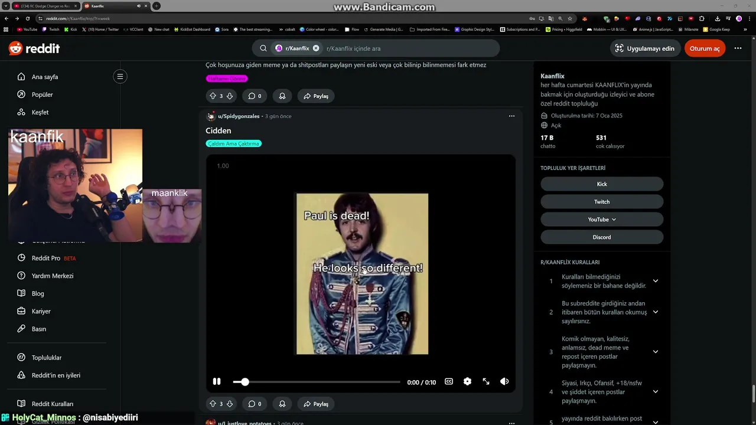Open Ana sayfa in the sidebar
756x425 pixels.
coord(44,77)
